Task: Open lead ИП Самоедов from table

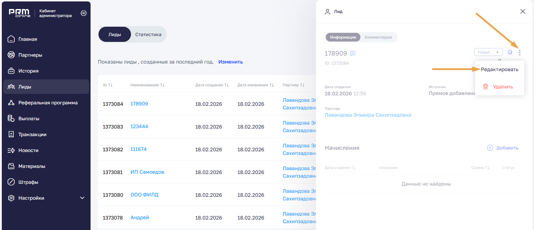Action: (147, 172)
